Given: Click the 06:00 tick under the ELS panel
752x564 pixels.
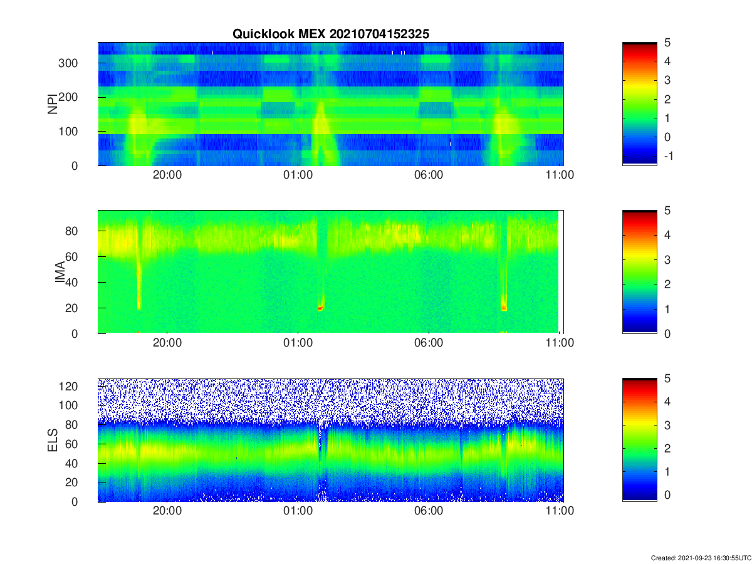Looking at the screenshot, I should click(429, 511).
